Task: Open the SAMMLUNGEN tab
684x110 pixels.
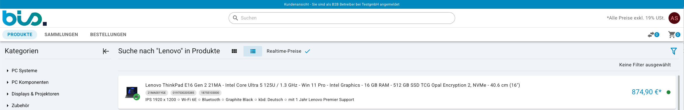Action: tap(61, 35)
